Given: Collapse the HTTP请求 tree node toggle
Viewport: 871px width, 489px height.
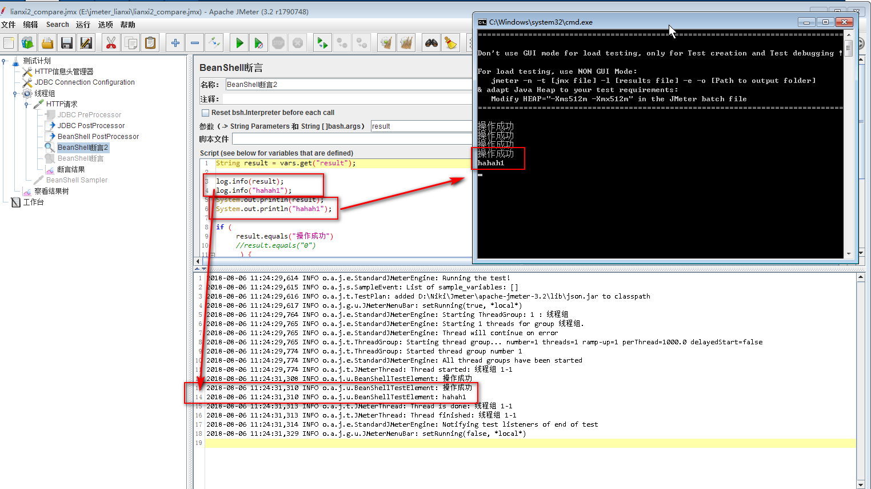Looking at the screenshot, I should tap(26, 104).
